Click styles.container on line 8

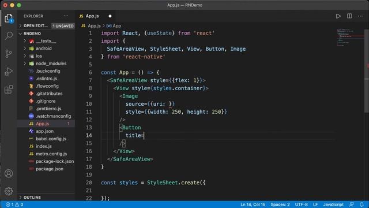coord(178,88)
